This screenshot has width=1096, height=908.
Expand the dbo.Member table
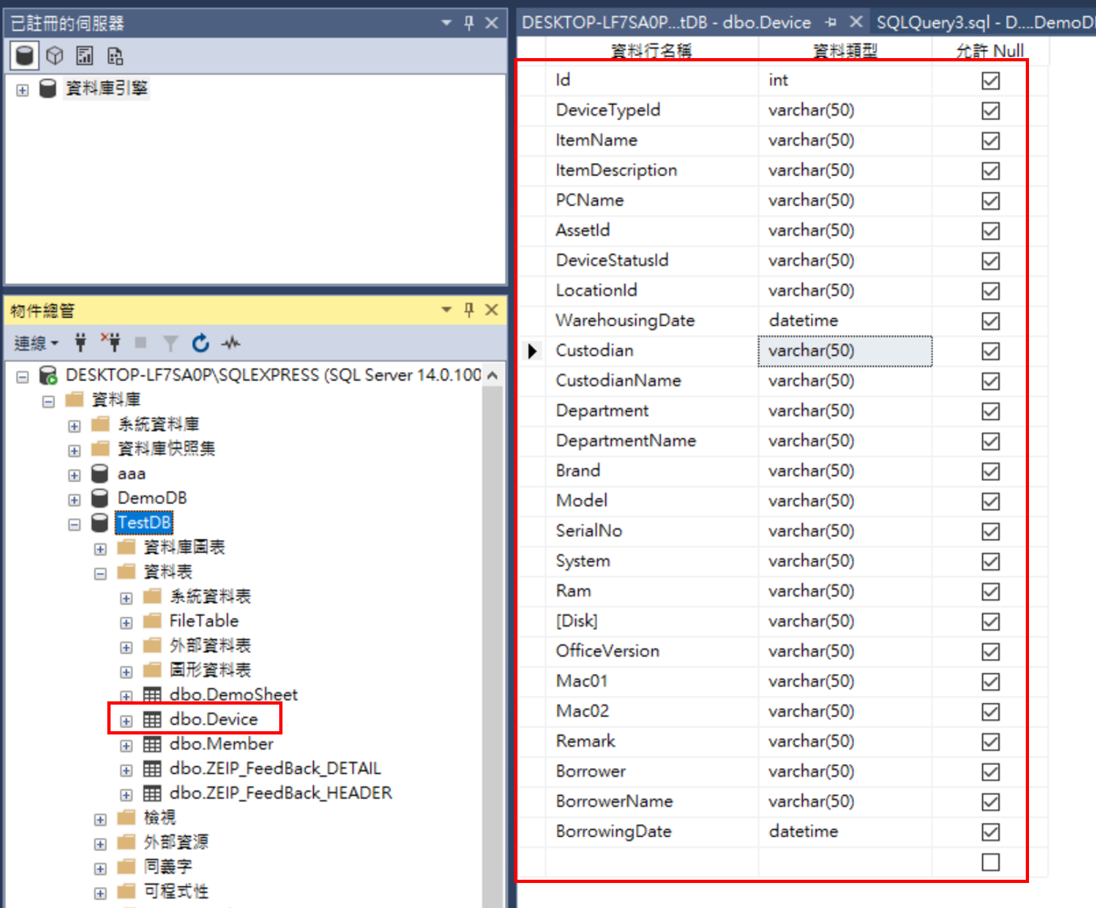tap(126, 746)
